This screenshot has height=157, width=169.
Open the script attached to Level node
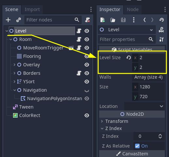pyautogui.click(x=79, y=31)
